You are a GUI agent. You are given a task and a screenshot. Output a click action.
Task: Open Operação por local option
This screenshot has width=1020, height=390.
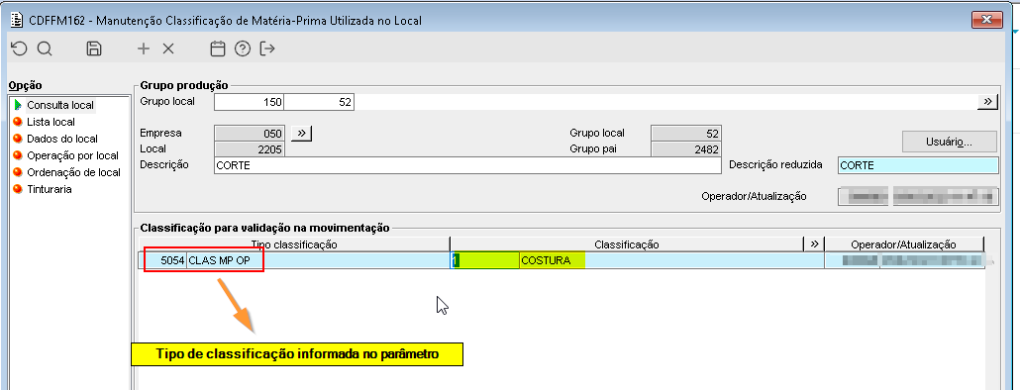point(72,156)
